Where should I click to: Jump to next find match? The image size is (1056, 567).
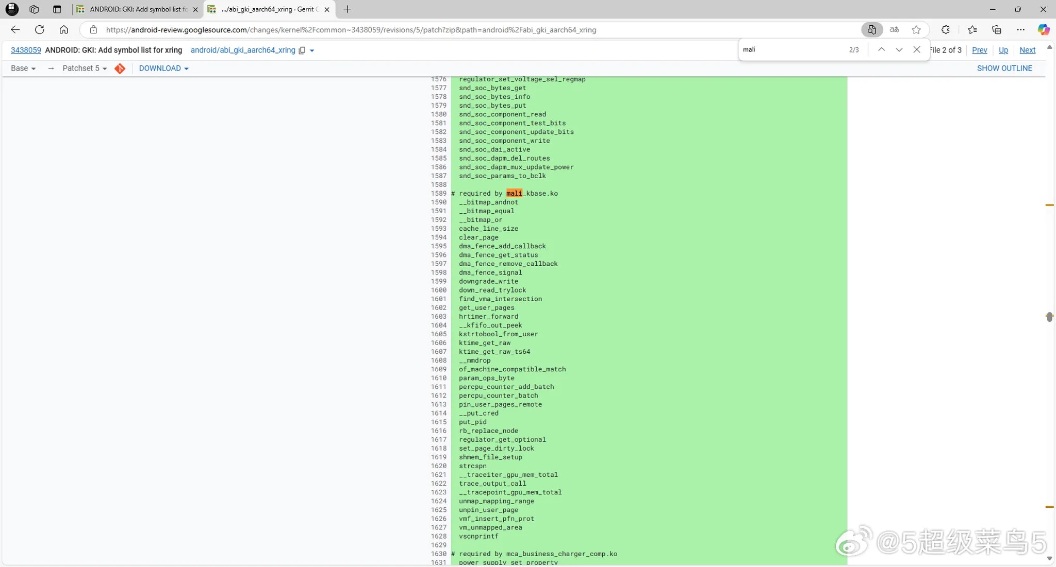tap(899, 49)
